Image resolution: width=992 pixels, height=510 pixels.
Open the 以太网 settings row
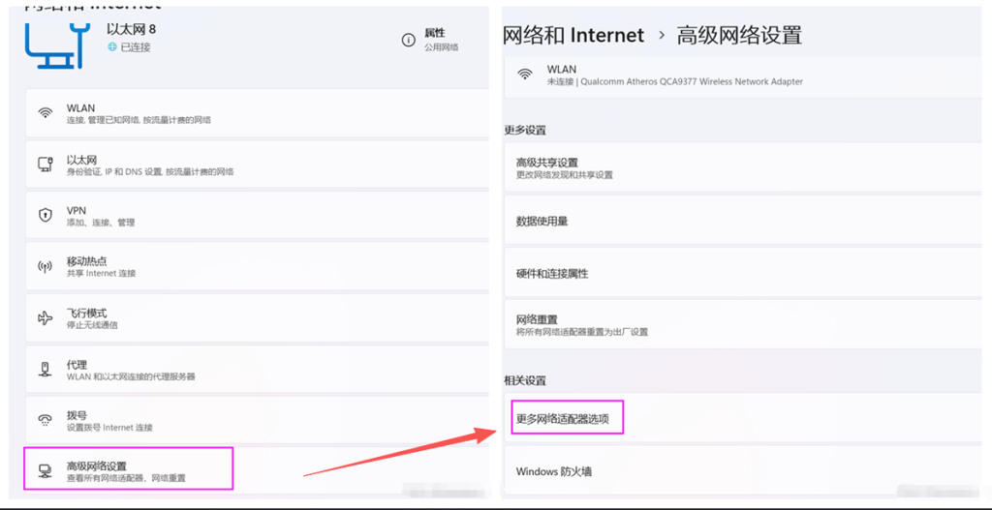[257, 165]
